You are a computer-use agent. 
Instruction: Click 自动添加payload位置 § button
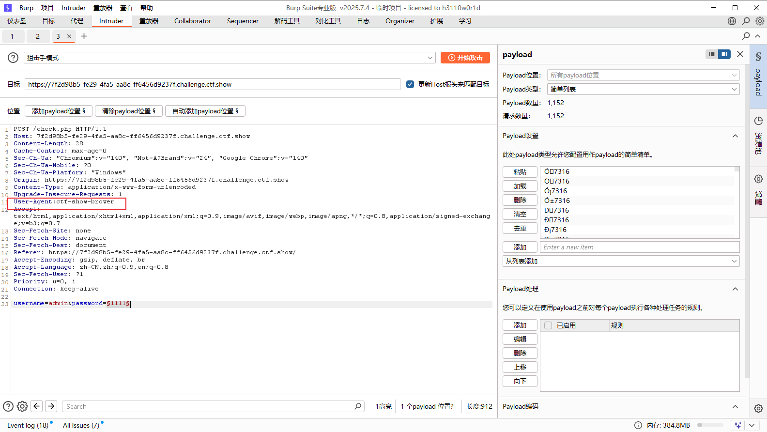[205, 111]
